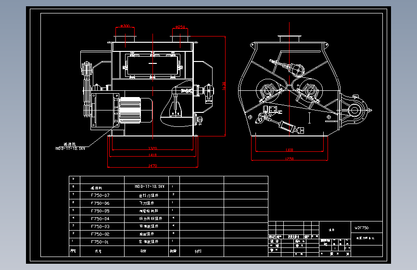Select the 1470 overall width dimension
The height and width of the screenshot is (270, 417).
pos(152,166)
